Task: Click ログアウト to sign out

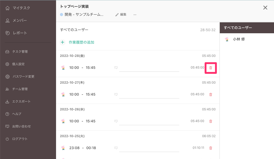Action: 20,139
